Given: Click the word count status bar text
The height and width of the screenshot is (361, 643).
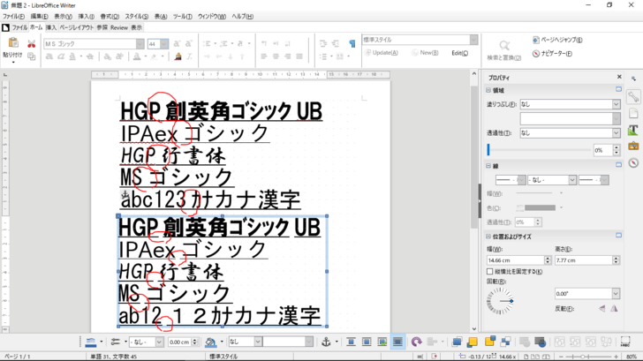Looking at the screenshot, I should point(114,357).
